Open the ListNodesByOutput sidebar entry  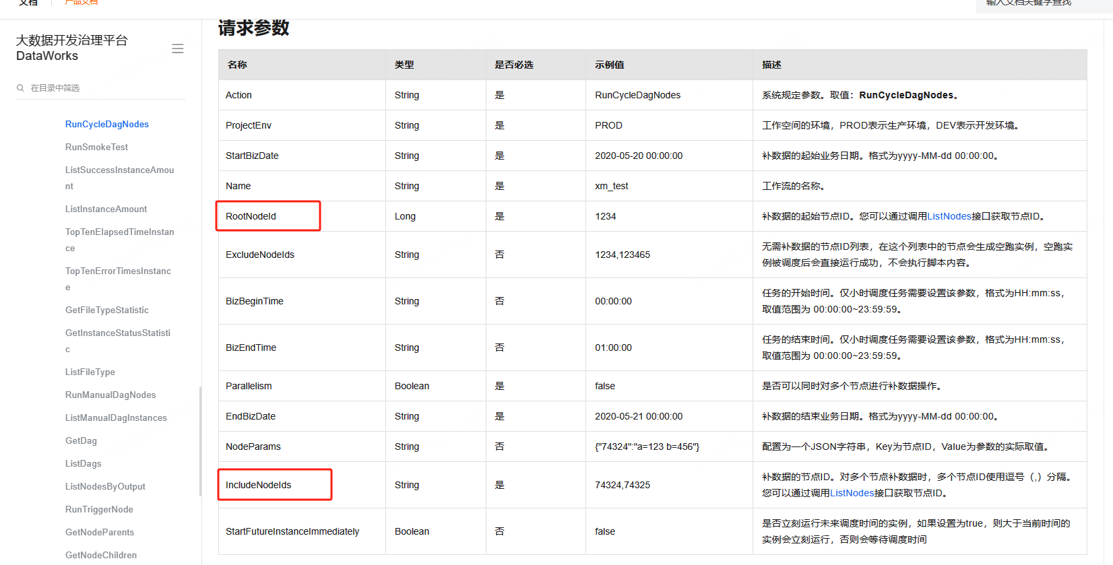[x=105, y=486]
